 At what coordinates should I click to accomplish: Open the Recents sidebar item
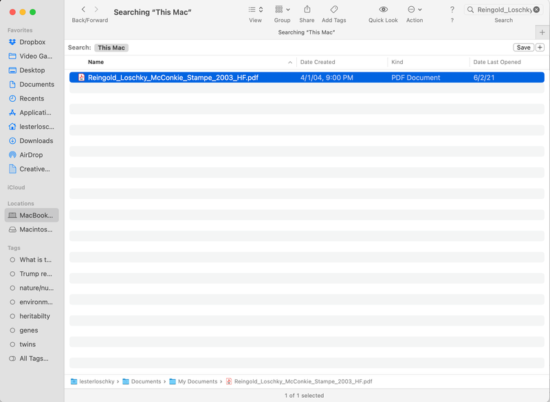click(32, 98)
